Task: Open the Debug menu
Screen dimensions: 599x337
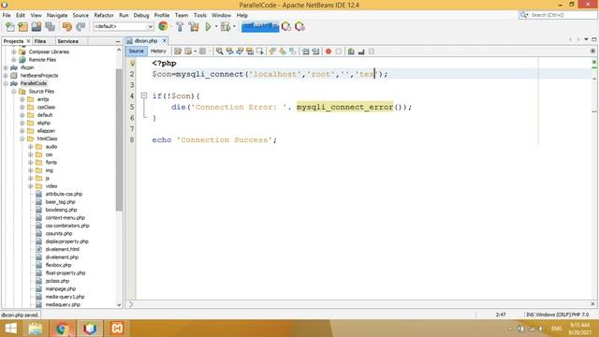Action: pyautogui.click(x=141, y=15)
